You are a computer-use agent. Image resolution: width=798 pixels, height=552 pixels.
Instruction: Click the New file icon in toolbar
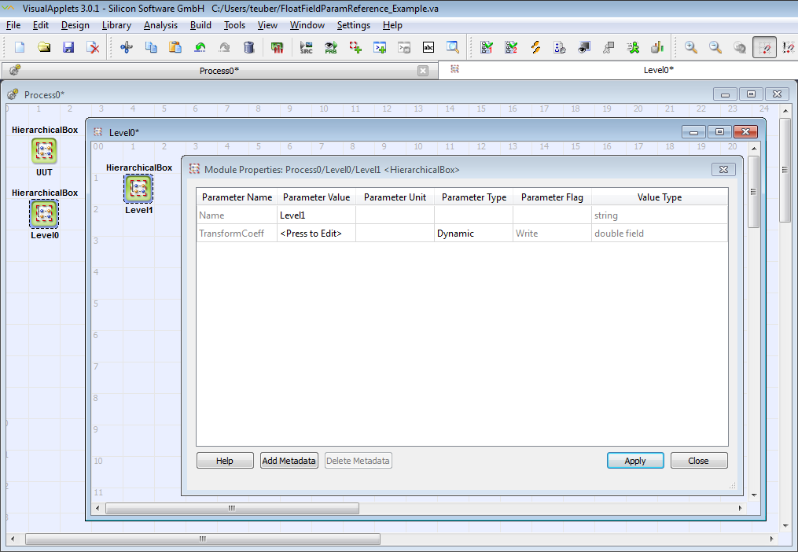pyautogui.click(x=20, y=47)
